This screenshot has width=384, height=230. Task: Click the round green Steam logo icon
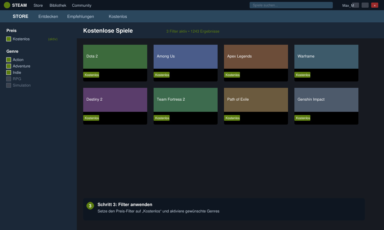click(7, 5)
